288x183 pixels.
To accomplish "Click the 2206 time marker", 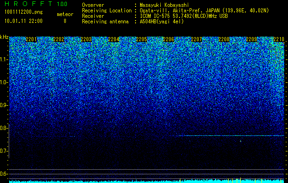I will point(168,39).
